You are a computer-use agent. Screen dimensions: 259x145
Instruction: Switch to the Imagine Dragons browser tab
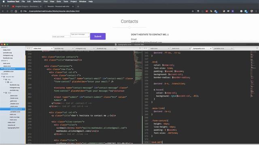(x=26, y=6)
